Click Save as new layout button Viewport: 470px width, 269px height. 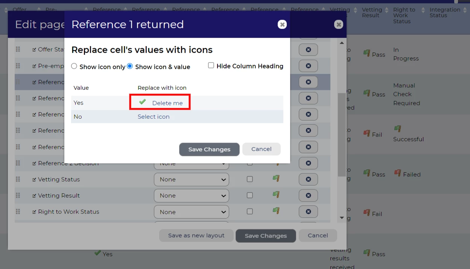pyautogui.click(x=196, y=236)
